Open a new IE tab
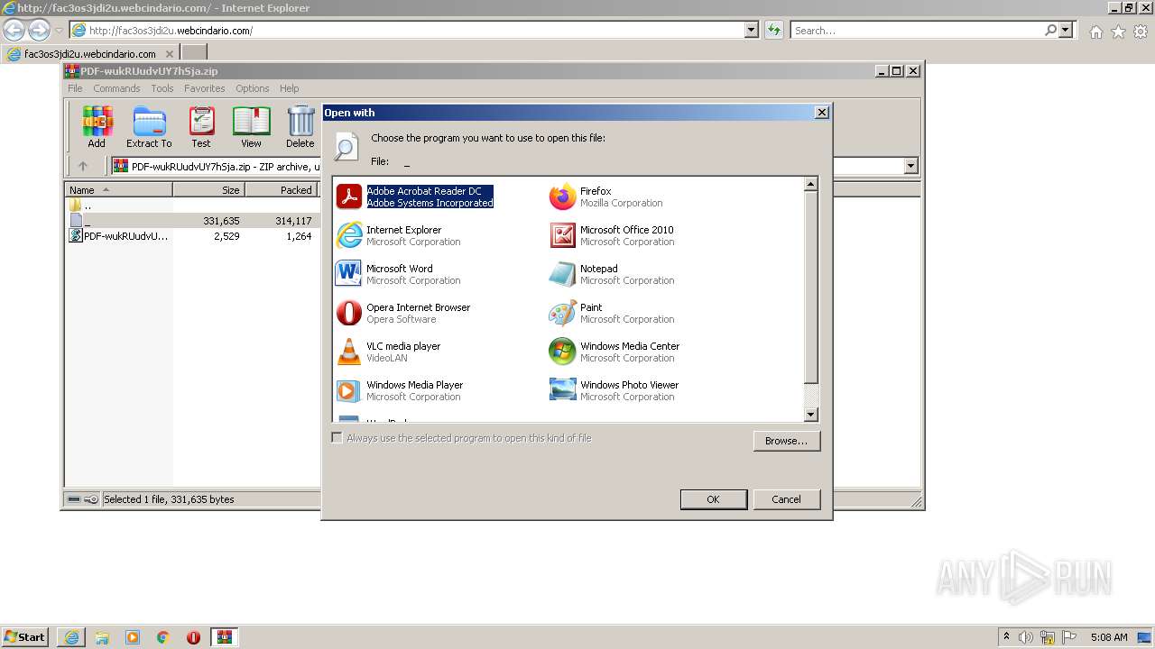Viewport: 1155px width, 649px height. tap(194, 53)
